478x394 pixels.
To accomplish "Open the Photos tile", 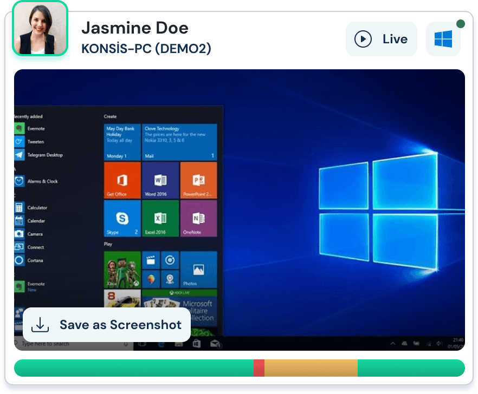I will tap(198, 269).
